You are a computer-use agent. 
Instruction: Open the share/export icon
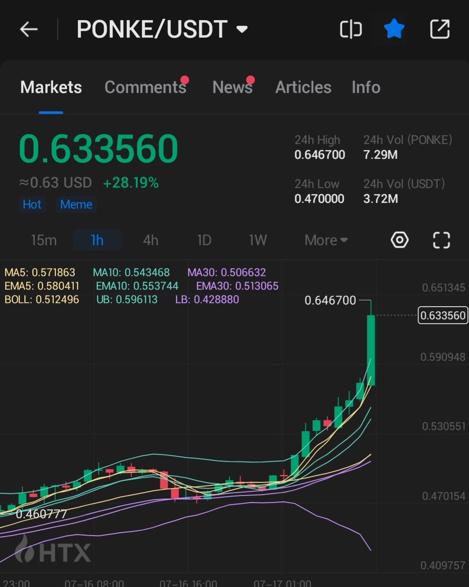(439, 30)
